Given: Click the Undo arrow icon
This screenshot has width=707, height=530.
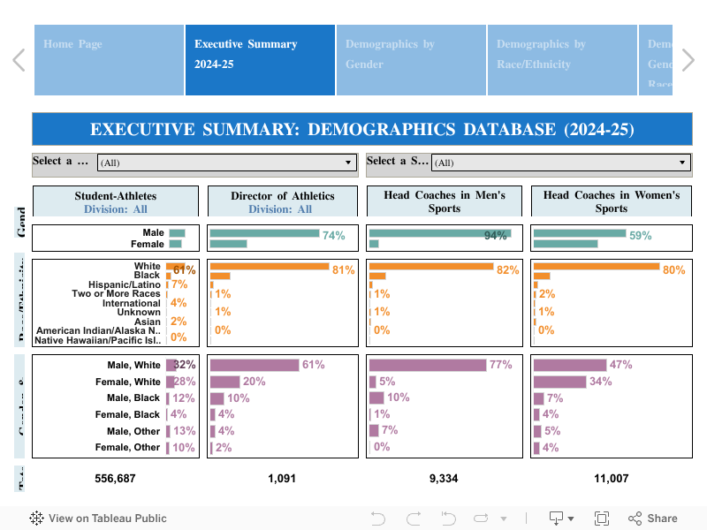Looking at the screenshot, I should pyautogui.click(x=378, y=519).
